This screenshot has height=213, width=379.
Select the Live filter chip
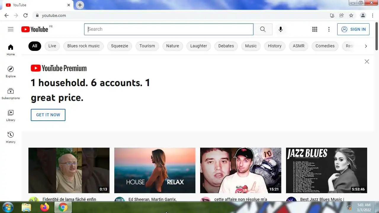click(x=52, y=46)
